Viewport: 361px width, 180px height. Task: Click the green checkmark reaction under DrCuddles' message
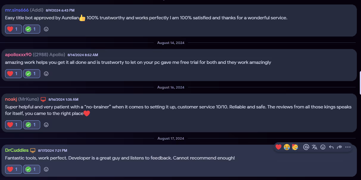[32, 169]
